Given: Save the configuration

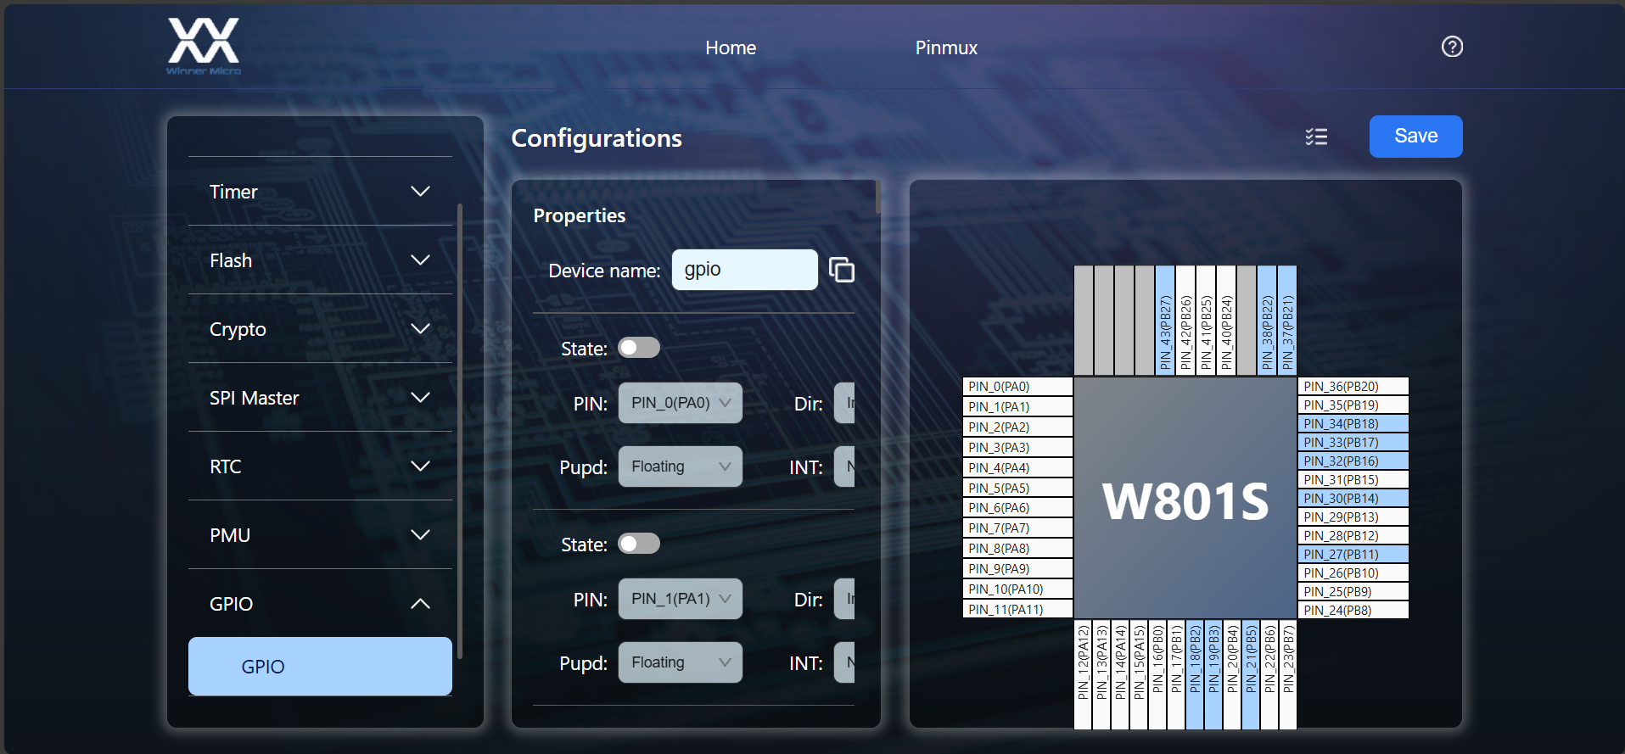Looking at the screenshot, I should (1415, 137).
